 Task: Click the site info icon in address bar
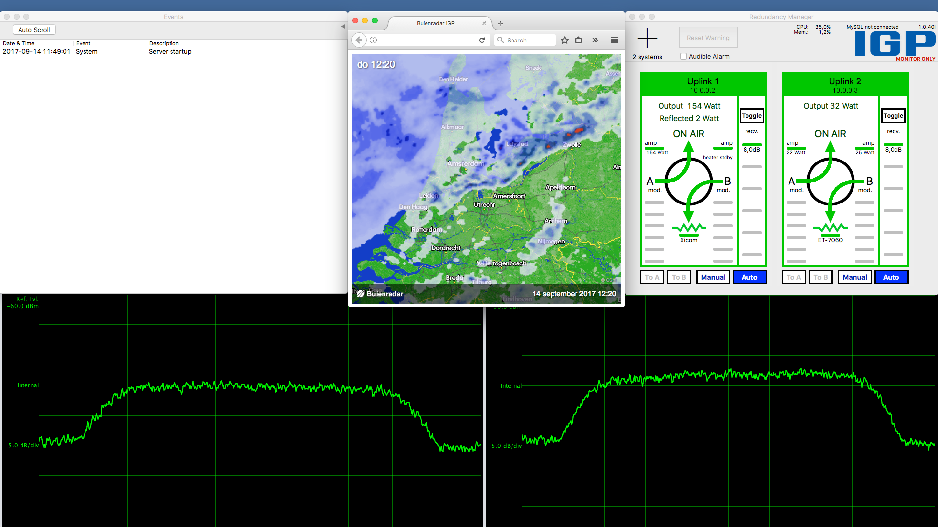[x=373, y=40]
